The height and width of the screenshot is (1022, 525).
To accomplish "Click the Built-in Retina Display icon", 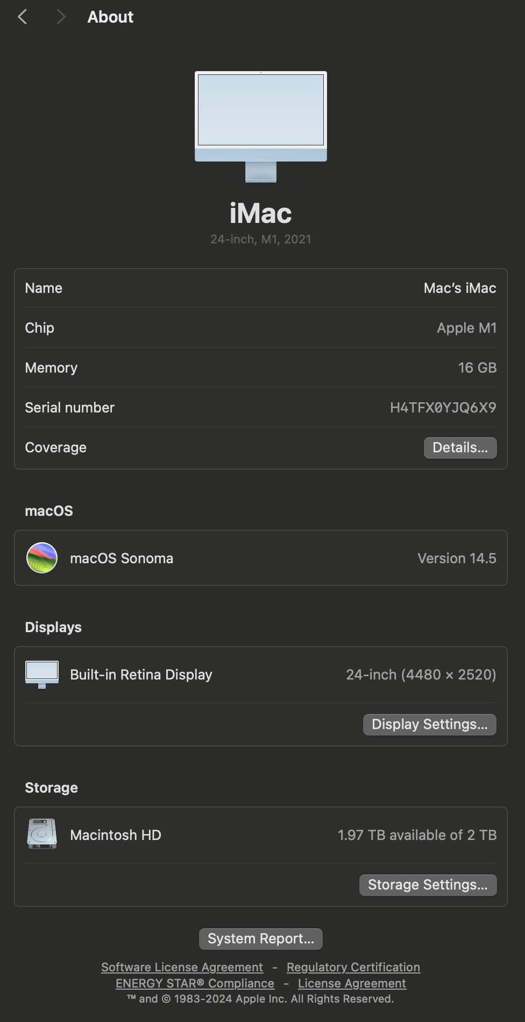I will click(x=42, y=674).
